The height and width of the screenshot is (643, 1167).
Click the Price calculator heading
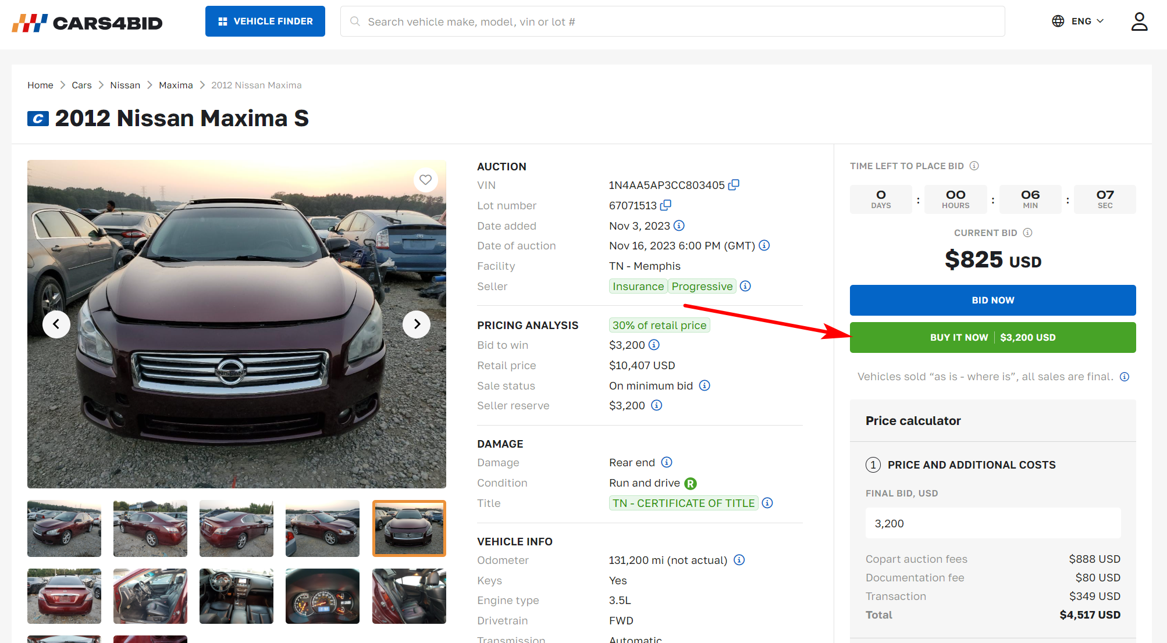913,420
